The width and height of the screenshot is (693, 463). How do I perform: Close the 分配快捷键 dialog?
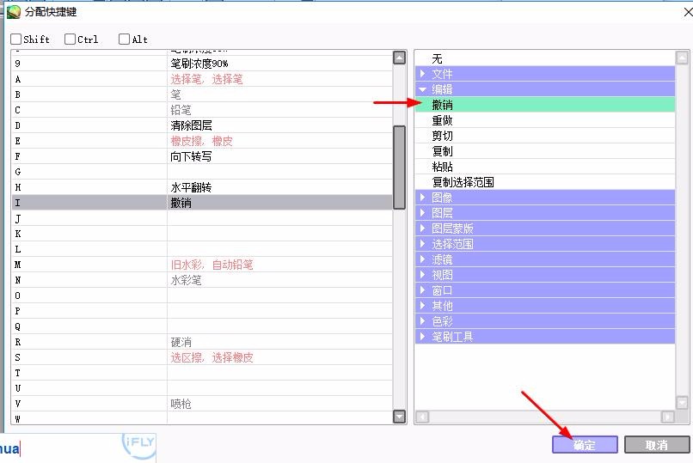pyautogui.click(x=688, y=12)
